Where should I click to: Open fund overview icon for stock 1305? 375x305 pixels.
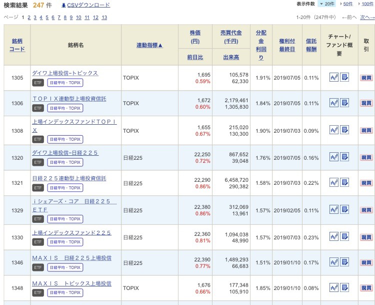(x=344, y=78)
